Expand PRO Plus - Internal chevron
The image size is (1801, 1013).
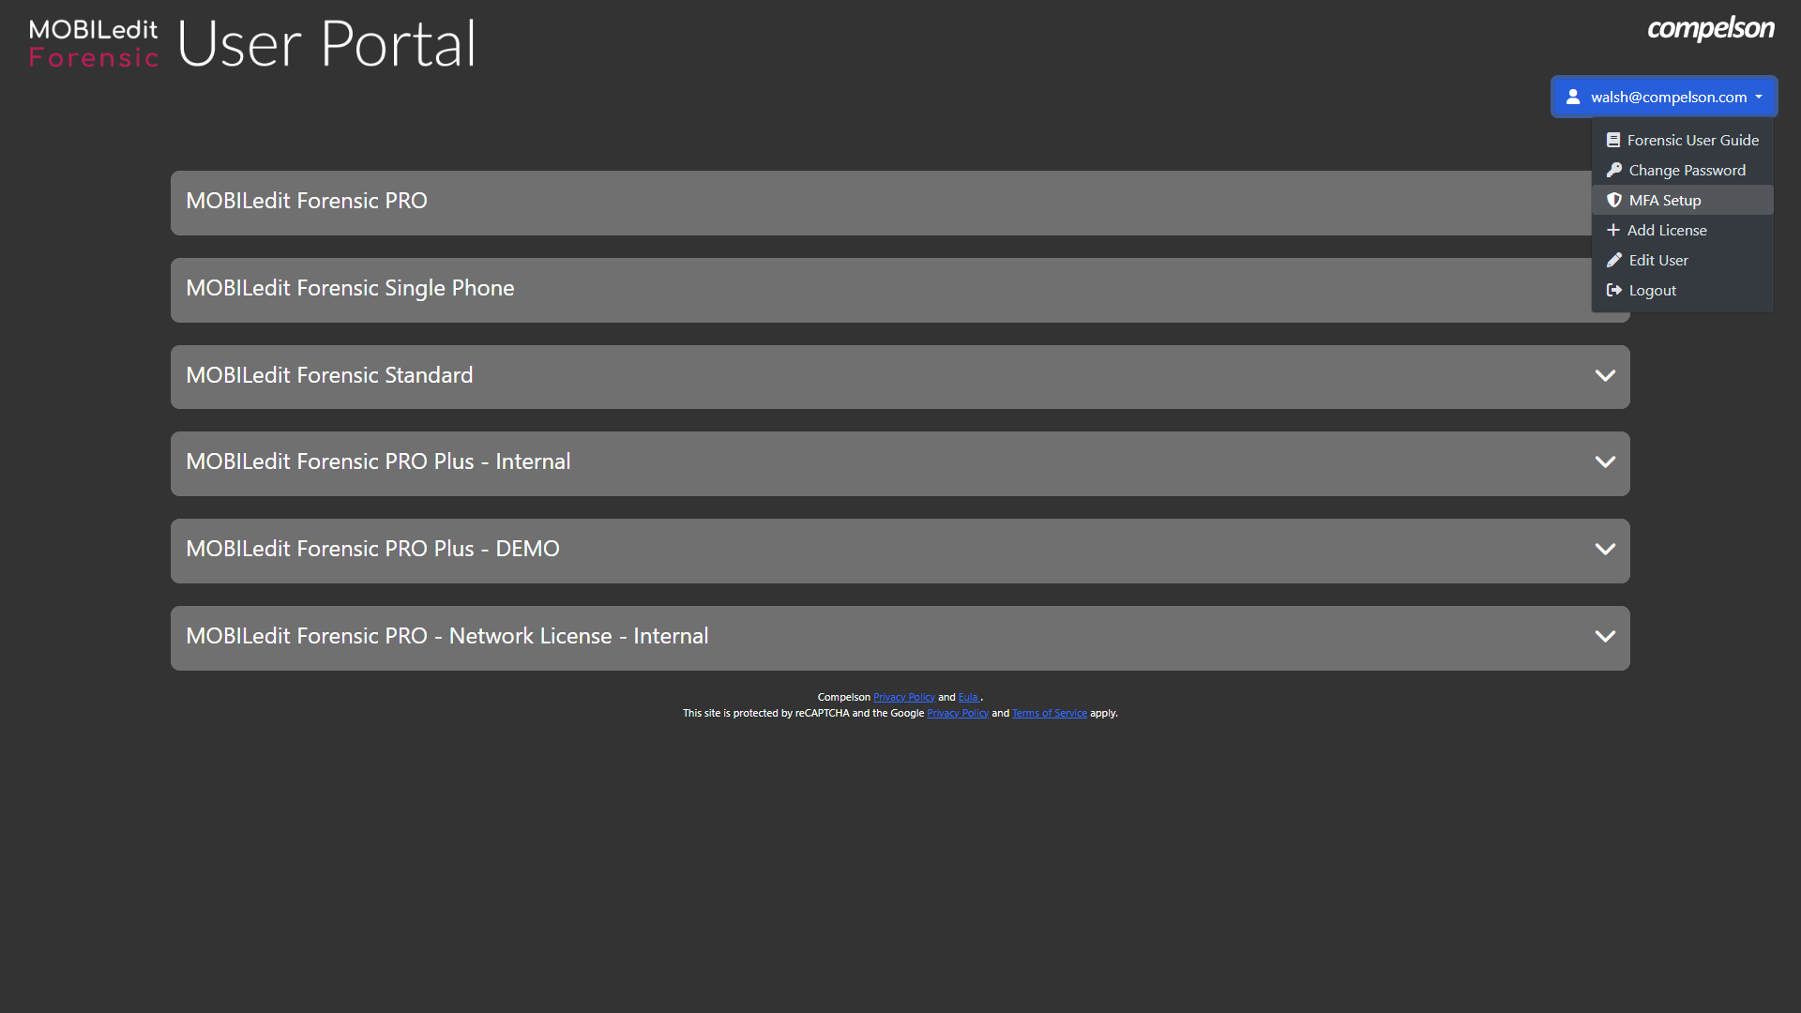point(1605,462)
